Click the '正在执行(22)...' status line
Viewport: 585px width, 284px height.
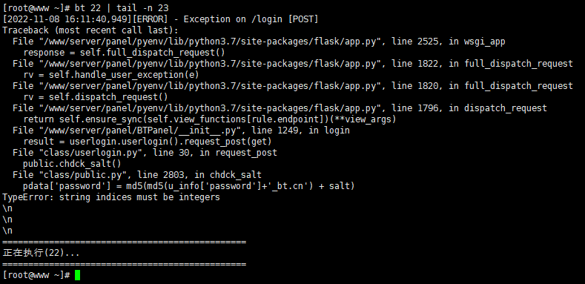click(x=41, y=253)
